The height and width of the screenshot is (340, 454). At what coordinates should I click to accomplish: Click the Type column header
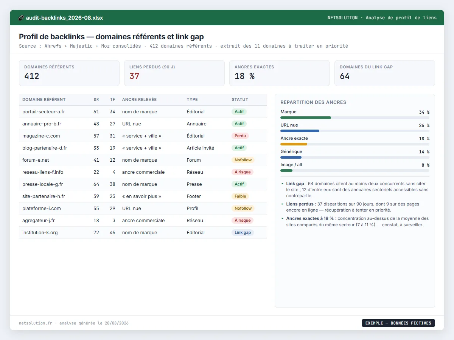[192, 99]
